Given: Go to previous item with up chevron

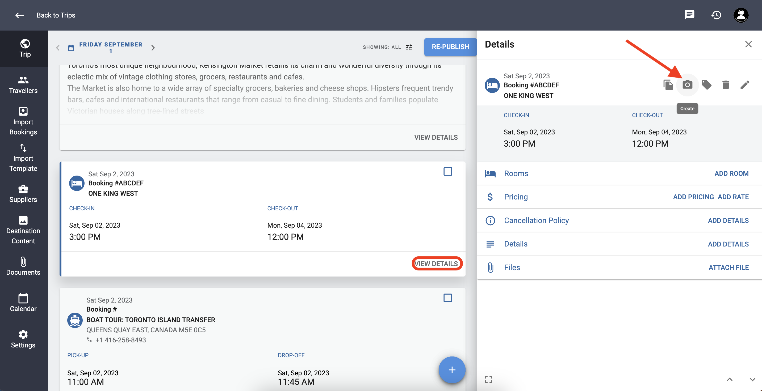Looking at the screenshot, I should pos(730,380).
